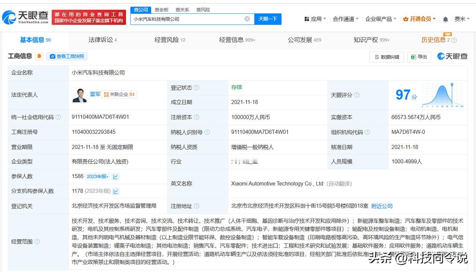Open the 附近公司 link

click(382, 206)
